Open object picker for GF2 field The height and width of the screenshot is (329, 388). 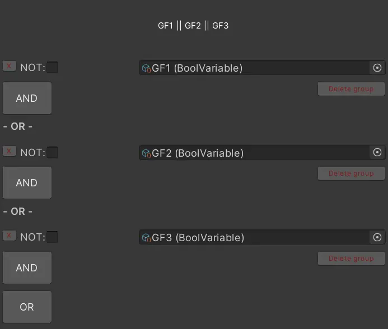(377, 152)
